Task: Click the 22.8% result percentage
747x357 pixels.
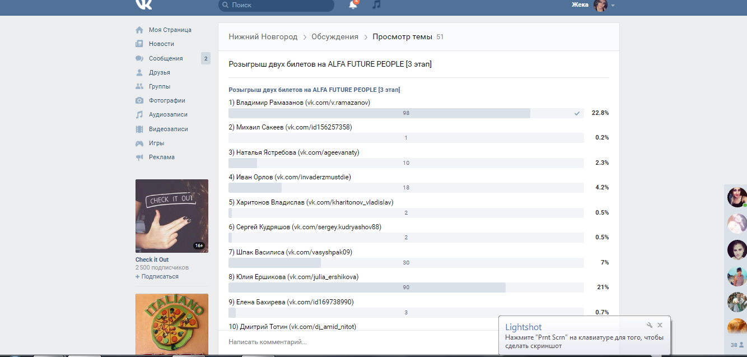Action: [600, 113]
